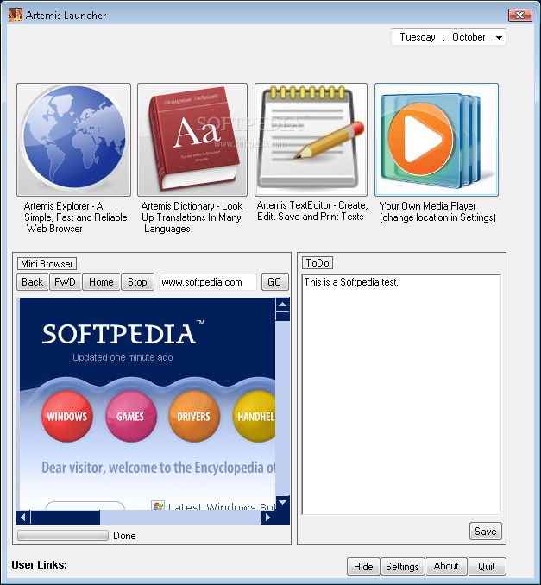541x585 pixels.
Task: Click in the ToDo text area
Action: click(x=401, y=394)
